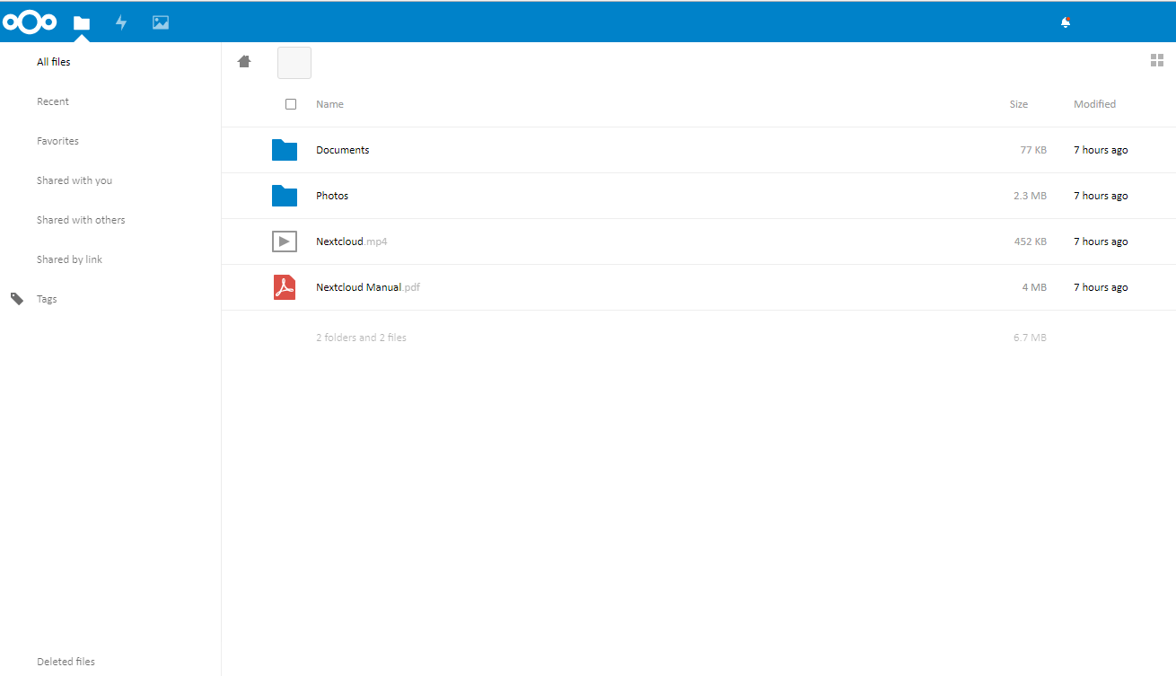View Shared with others
1176x676 pixels.
[81, 220]
